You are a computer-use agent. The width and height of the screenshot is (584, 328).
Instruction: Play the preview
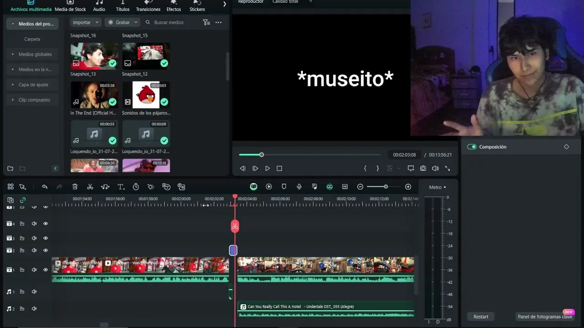coord(268,169)
